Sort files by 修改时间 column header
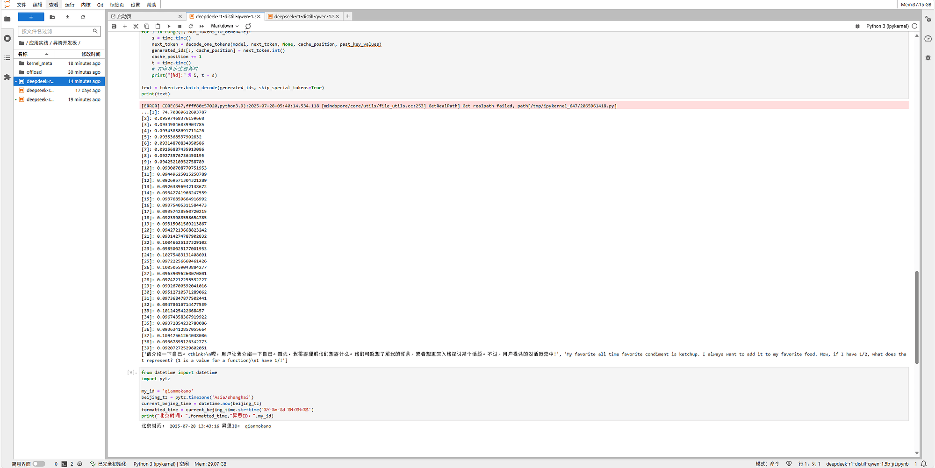 pyautogui.click(x=90, y=54)
